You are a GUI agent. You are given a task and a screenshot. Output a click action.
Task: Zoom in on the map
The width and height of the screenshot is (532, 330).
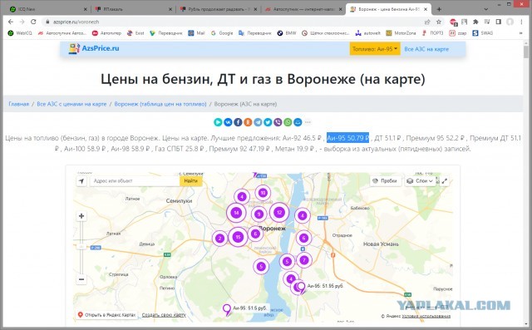click(81, 216)
